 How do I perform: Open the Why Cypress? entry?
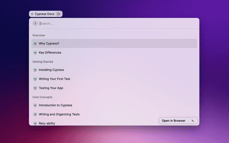[49, 44]
